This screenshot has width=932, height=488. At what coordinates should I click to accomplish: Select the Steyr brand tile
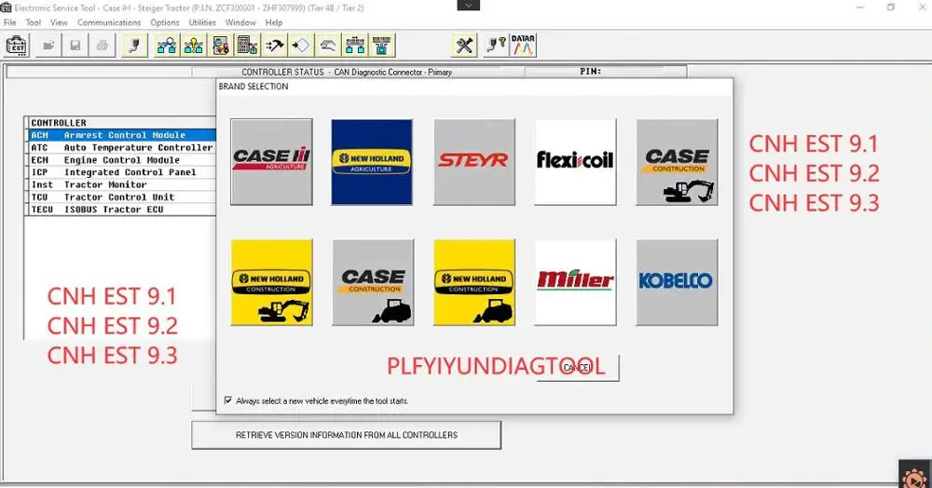click(x=474, y=161)
